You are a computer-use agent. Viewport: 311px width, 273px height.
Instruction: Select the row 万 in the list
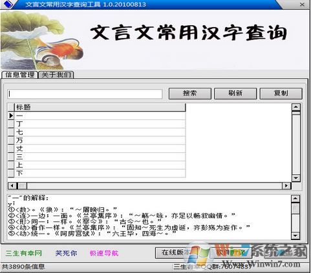[x=100, y=140]
